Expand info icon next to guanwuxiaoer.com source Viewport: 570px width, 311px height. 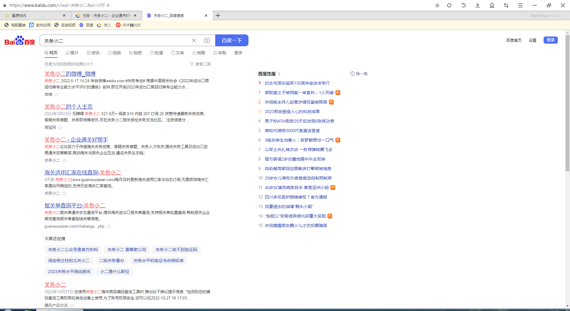pyautogui.click(x=109, y=226)
